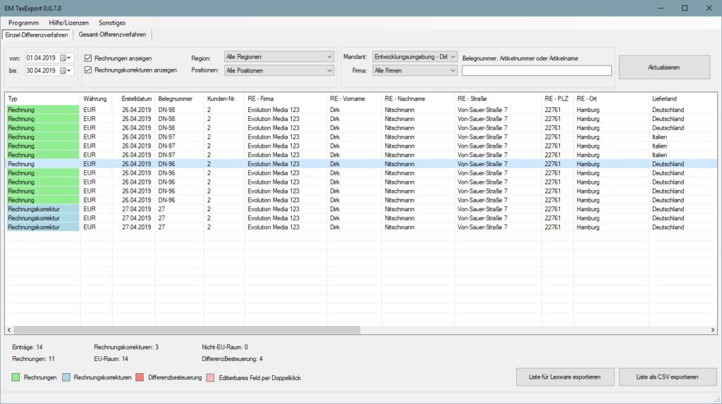Close the EM TaxExport window
Viewport: 722px width, 404px height.
709,8
